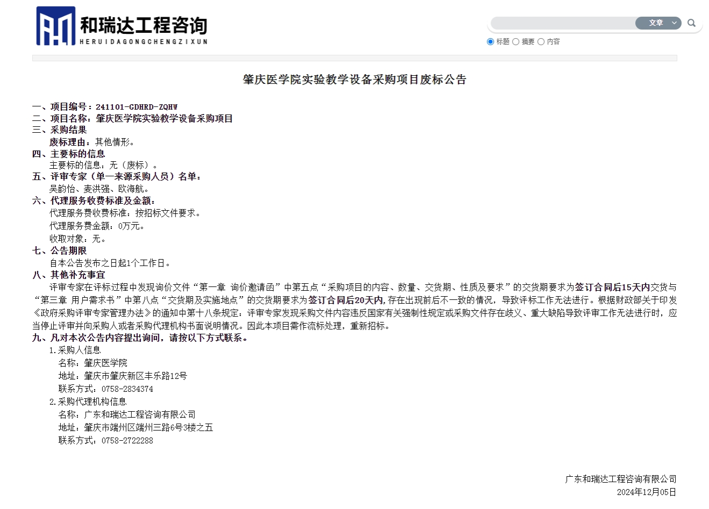This screenshot has width=709, height=509.
Task: Select the 摘要 radio button
Action: pos(515,41)
